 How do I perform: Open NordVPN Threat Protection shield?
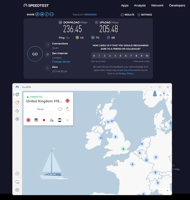[17, 103]
